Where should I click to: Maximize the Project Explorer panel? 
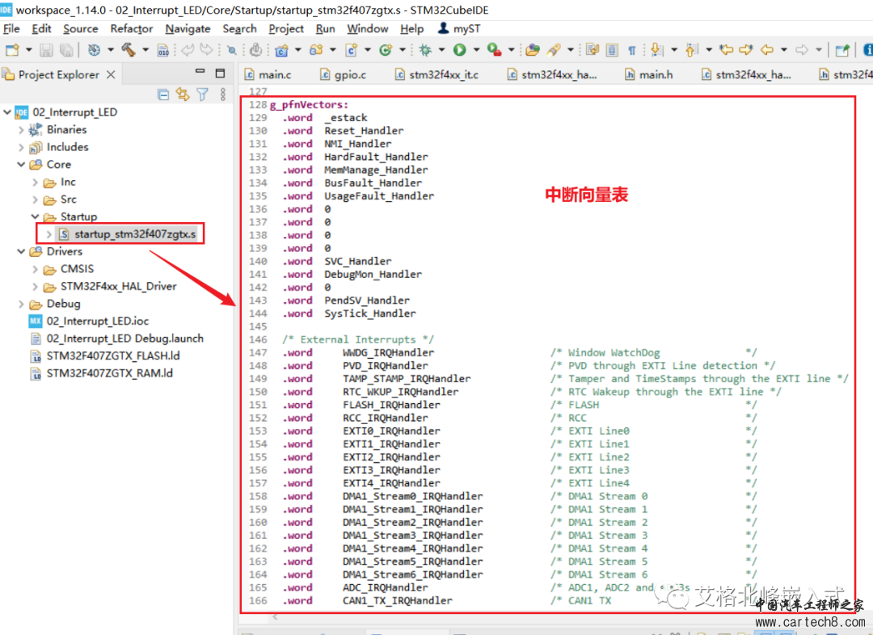pyautogui.click(x=220, y=74)
